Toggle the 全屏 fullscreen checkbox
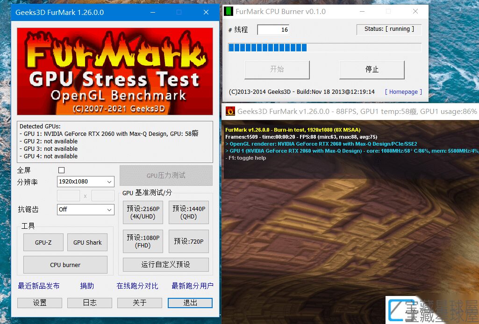 pyautogui.click(x=61, y=170)
